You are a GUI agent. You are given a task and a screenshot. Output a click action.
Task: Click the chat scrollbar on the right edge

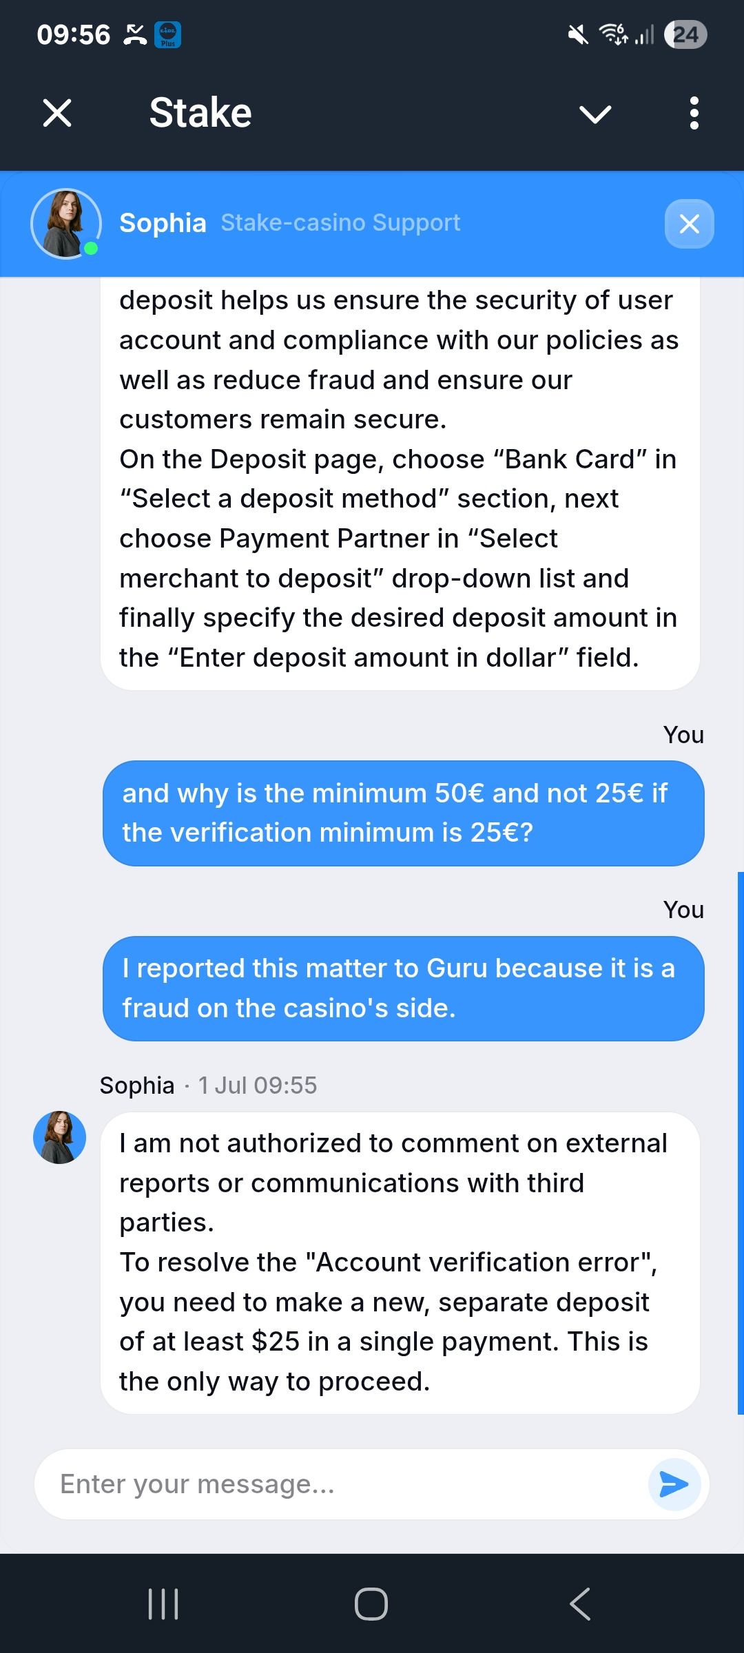pos(741,1143)
